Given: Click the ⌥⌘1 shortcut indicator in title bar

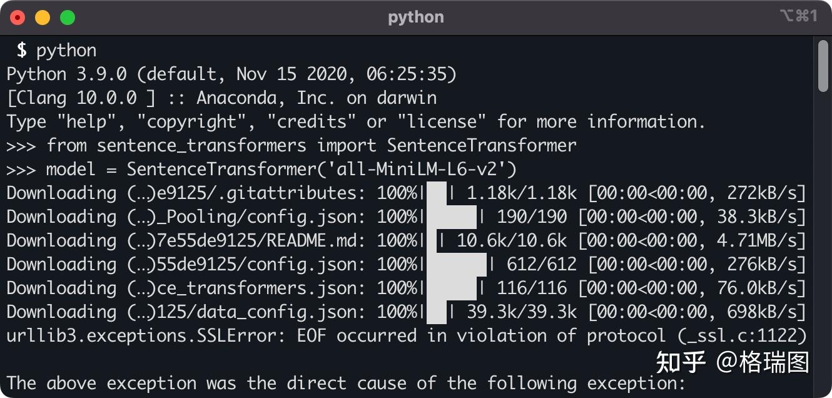Looking at the screenshot, I should click(798, 16).
